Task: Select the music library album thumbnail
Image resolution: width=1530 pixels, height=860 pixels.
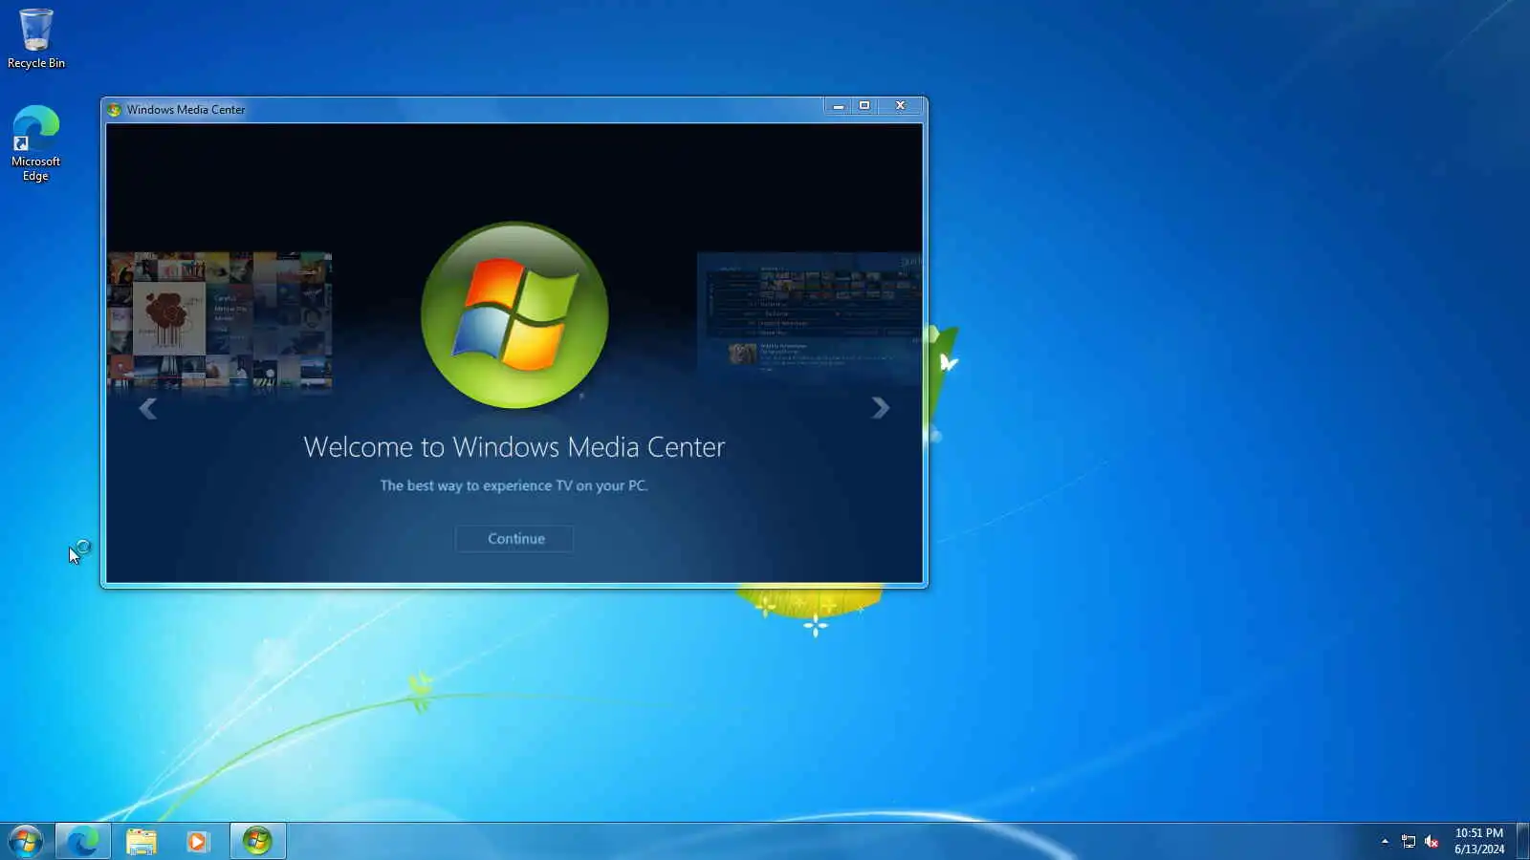Action: click(219, 321)
